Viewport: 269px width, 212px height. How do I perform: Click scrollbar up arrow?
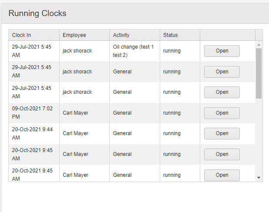[259, 45]
